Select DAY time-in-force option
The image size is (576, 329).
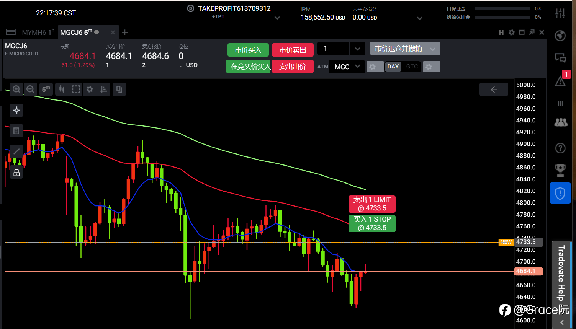pyautogui.click(x=393, y=67)
